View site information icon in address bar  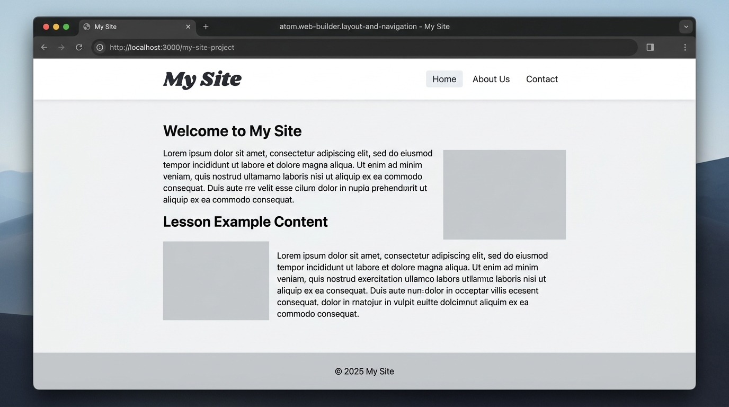pyautogui.click(x=100, y=47)
